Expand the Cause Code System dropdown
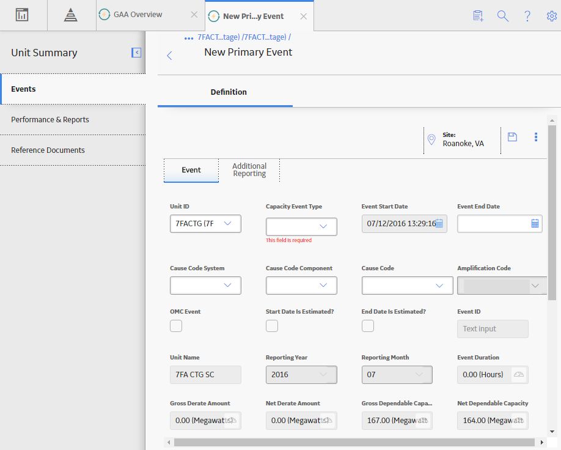The width and height of the screenshot is (561, 450). click(205, 286)
